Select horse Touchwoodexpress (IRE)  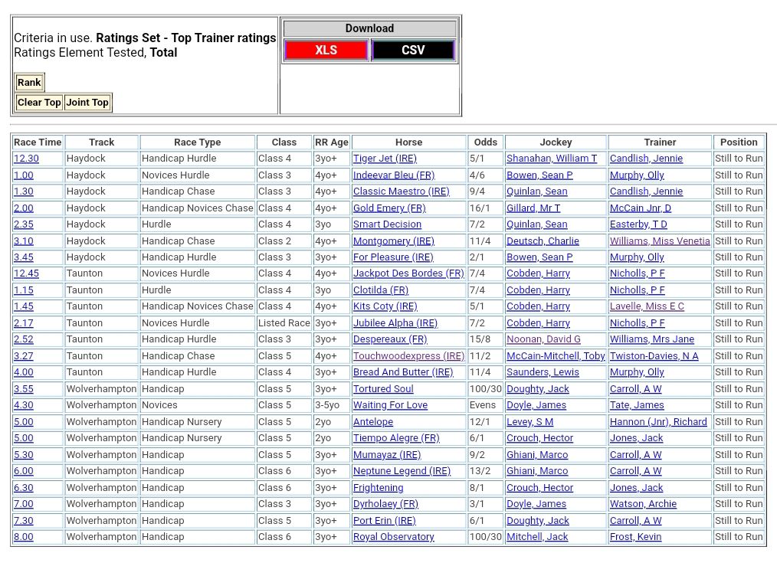pyautogui.click(x=408, y=356)
